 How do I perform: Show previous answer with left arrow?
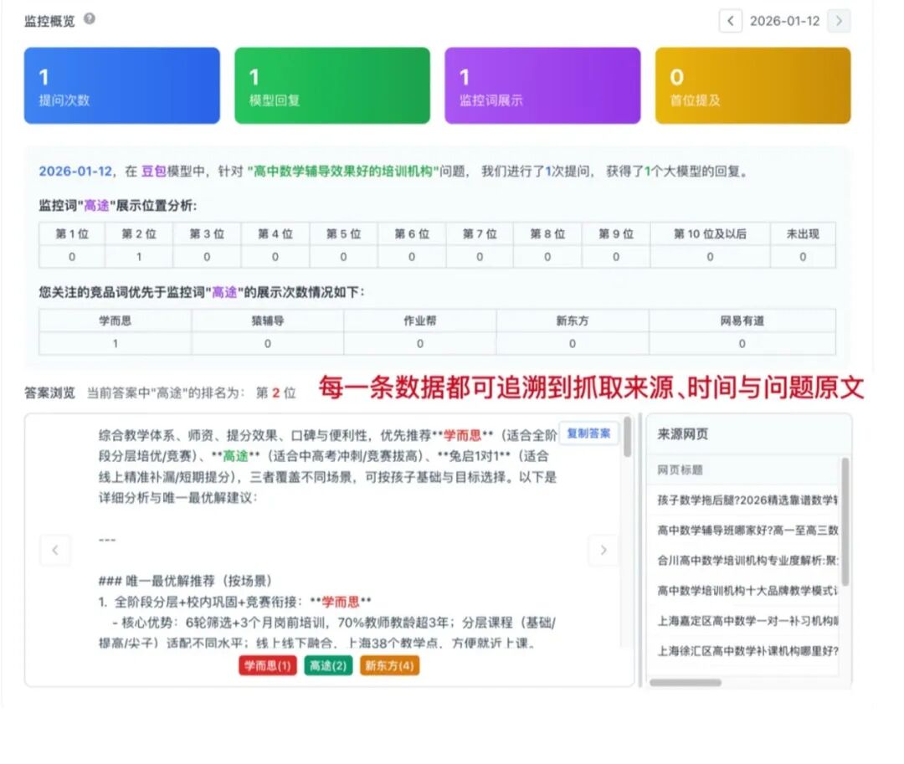(x=55, y=551)
